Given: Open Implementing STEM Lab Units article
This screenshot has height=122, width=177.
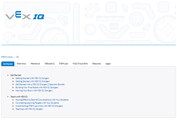Looking at the screenshot, I should pyautogui.click(x=39, y=106).
